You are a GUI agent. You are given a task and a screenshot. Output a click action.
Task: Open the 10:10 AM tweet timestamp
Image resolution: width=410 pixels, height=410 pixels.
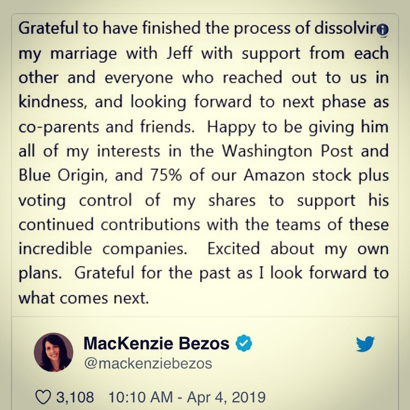(141, 397)
